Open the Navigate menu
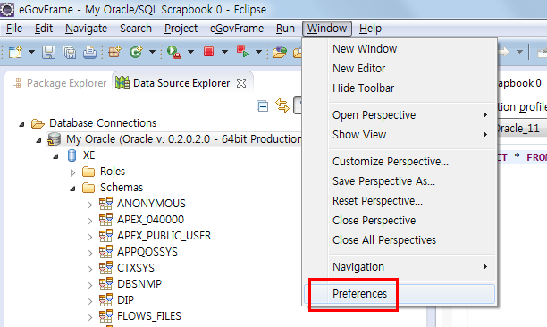 coord(86,29)
